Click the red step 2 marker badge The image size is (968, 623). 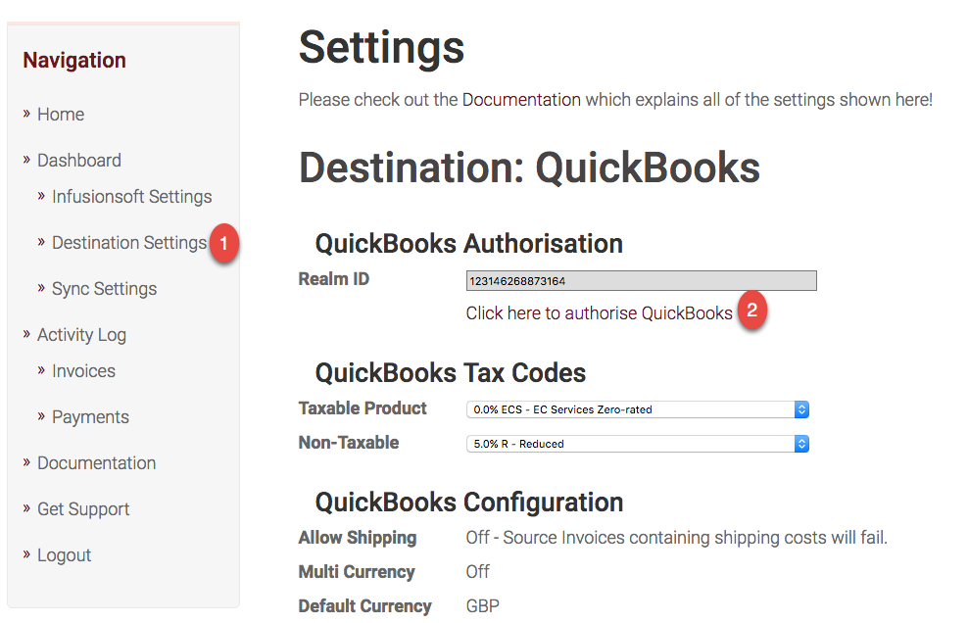[x=751, y=310]
